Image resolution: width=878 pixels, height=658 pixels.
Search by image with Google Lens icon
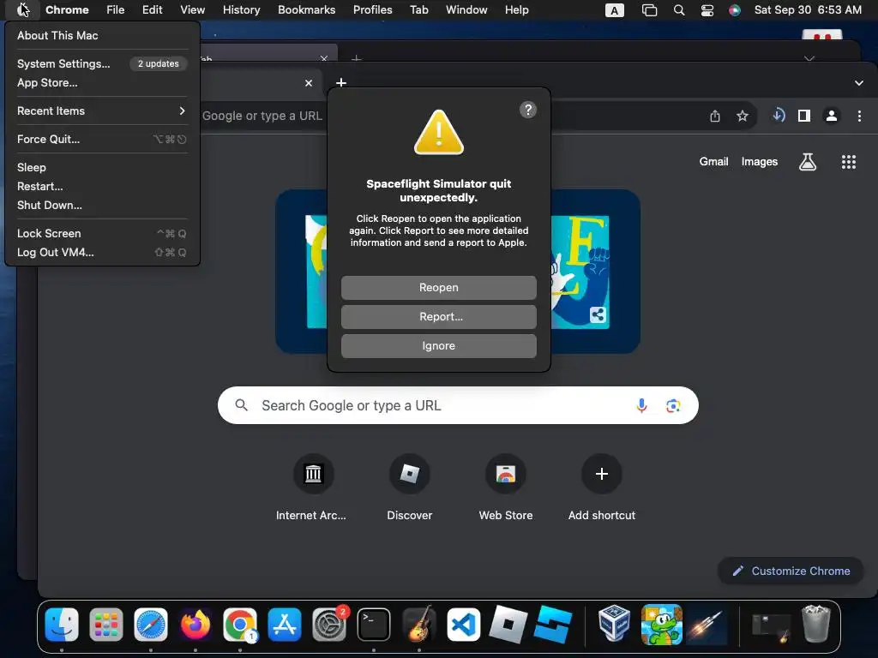coord(673,405)
